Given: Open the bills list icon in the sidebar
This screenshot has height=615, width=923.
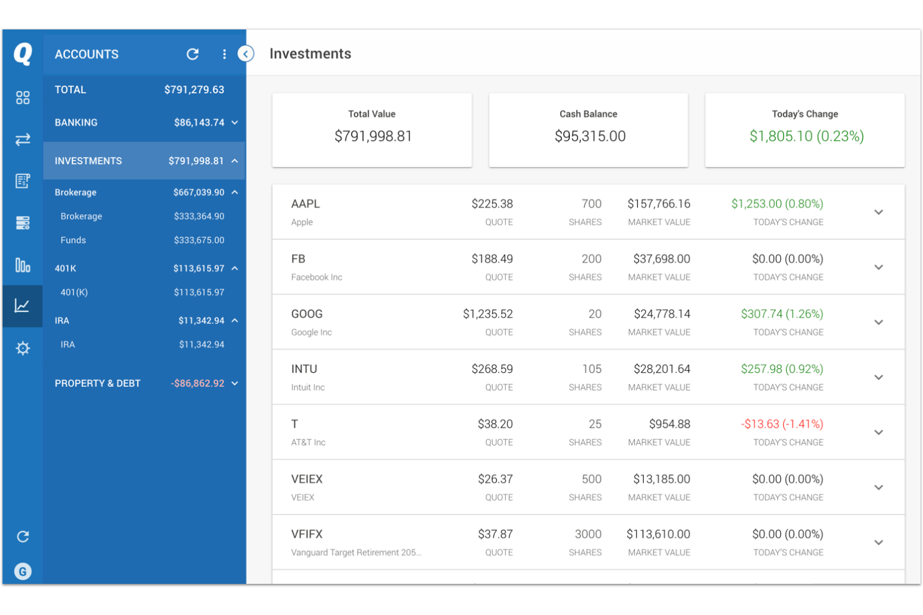Looking at the screenshot, I should 22,181.
